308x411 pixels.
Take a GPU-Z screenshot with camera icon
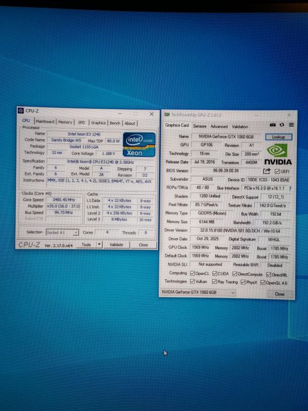(x=273, y=124)
